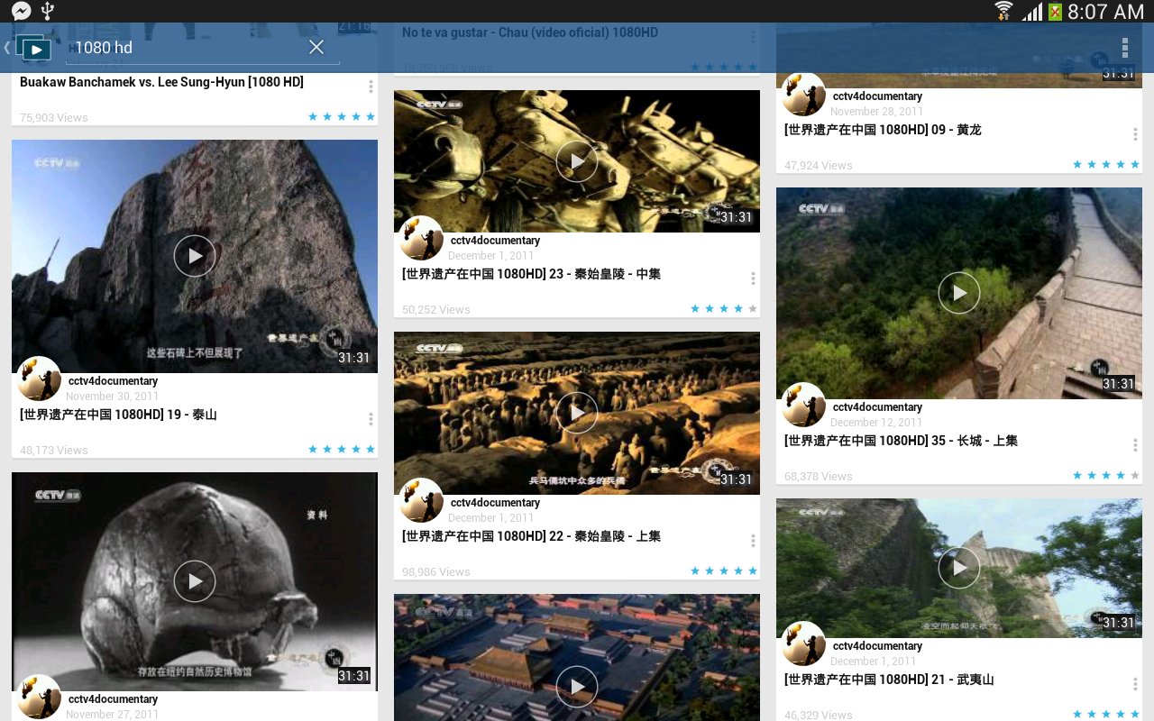This screenshot has height=721, width=1154.
Task: Click date 'November 28, 2011'
Action: coord(876,112)
